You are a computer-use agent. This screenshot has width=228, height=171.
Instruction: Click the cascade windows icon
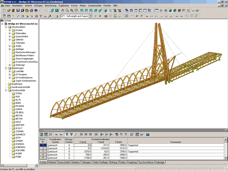[x=127, y=10]
